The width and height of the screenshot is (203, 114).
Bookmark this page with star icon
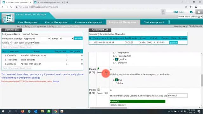(191, 7)
